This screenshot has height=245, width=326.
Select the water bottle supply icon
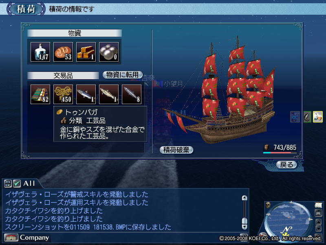click(x=40, y=52)
